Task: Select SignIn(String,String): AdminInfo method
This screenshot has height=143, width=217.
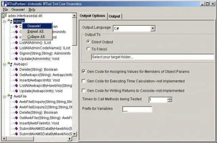Action: click(45, 54)
